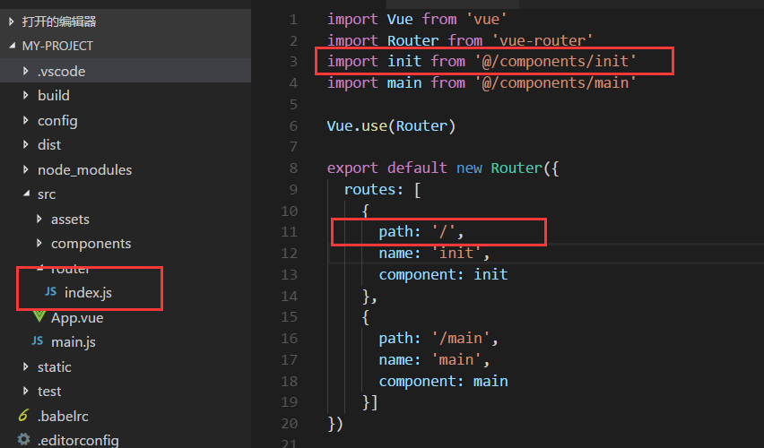This screenshot has width=764, height=448.
Task: Select the components folder label
Action: pos(91,244)
